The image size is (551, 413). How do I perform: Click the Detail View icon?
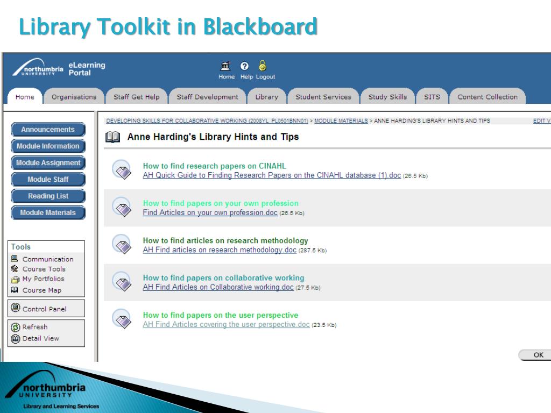pyautogui.click(x=16, y=339)
